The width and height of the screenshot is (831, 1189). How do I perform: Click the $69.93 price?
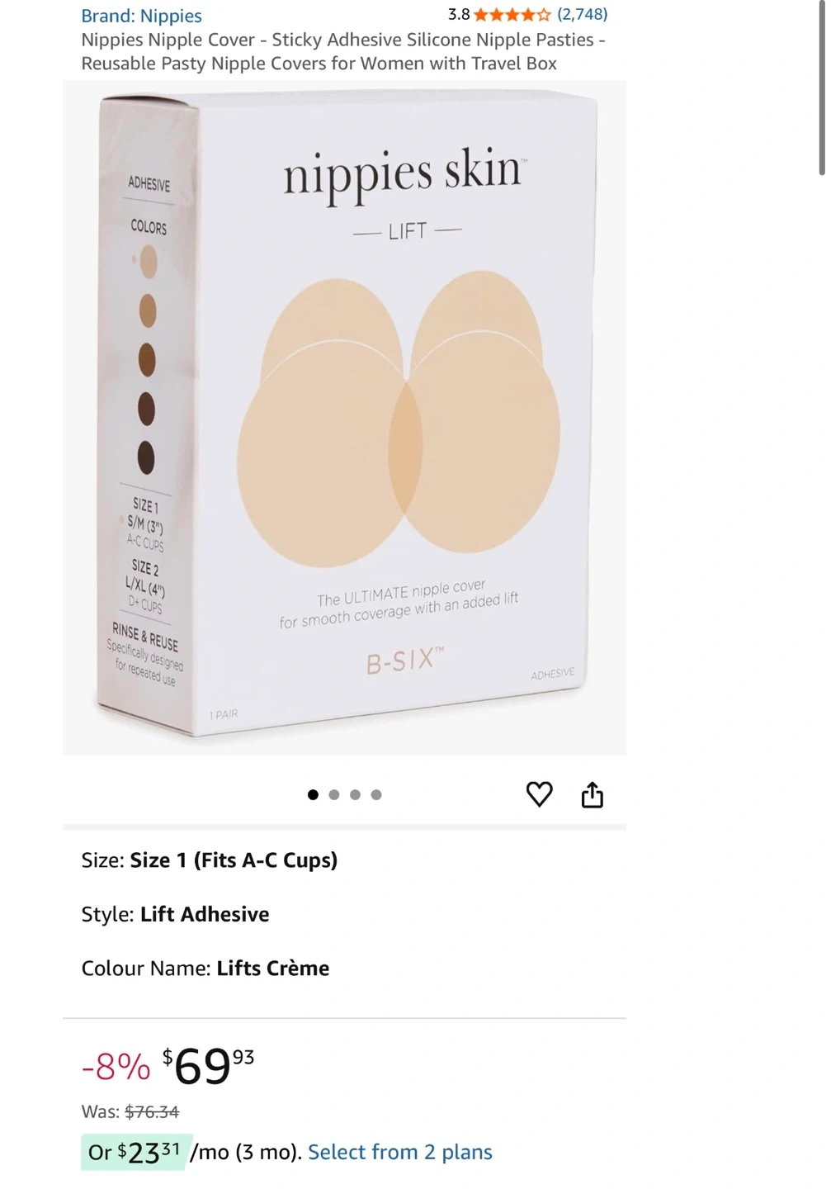click(209, 1066)
